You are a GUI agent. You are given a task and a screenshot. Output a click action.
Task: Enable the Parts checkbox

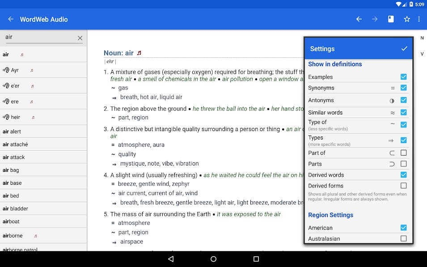[x=404, y=164]
